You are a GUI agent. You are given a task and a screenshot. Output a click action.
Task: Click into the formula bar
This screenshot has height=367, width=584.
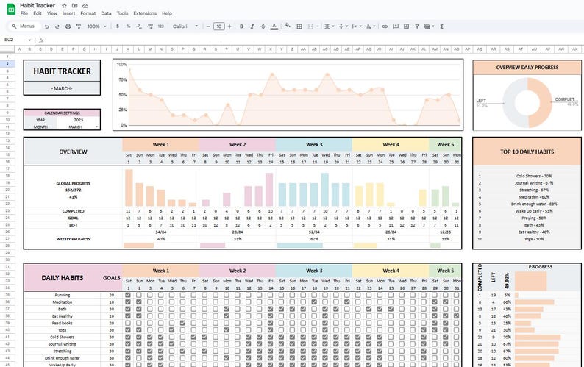tap(313, 40)
